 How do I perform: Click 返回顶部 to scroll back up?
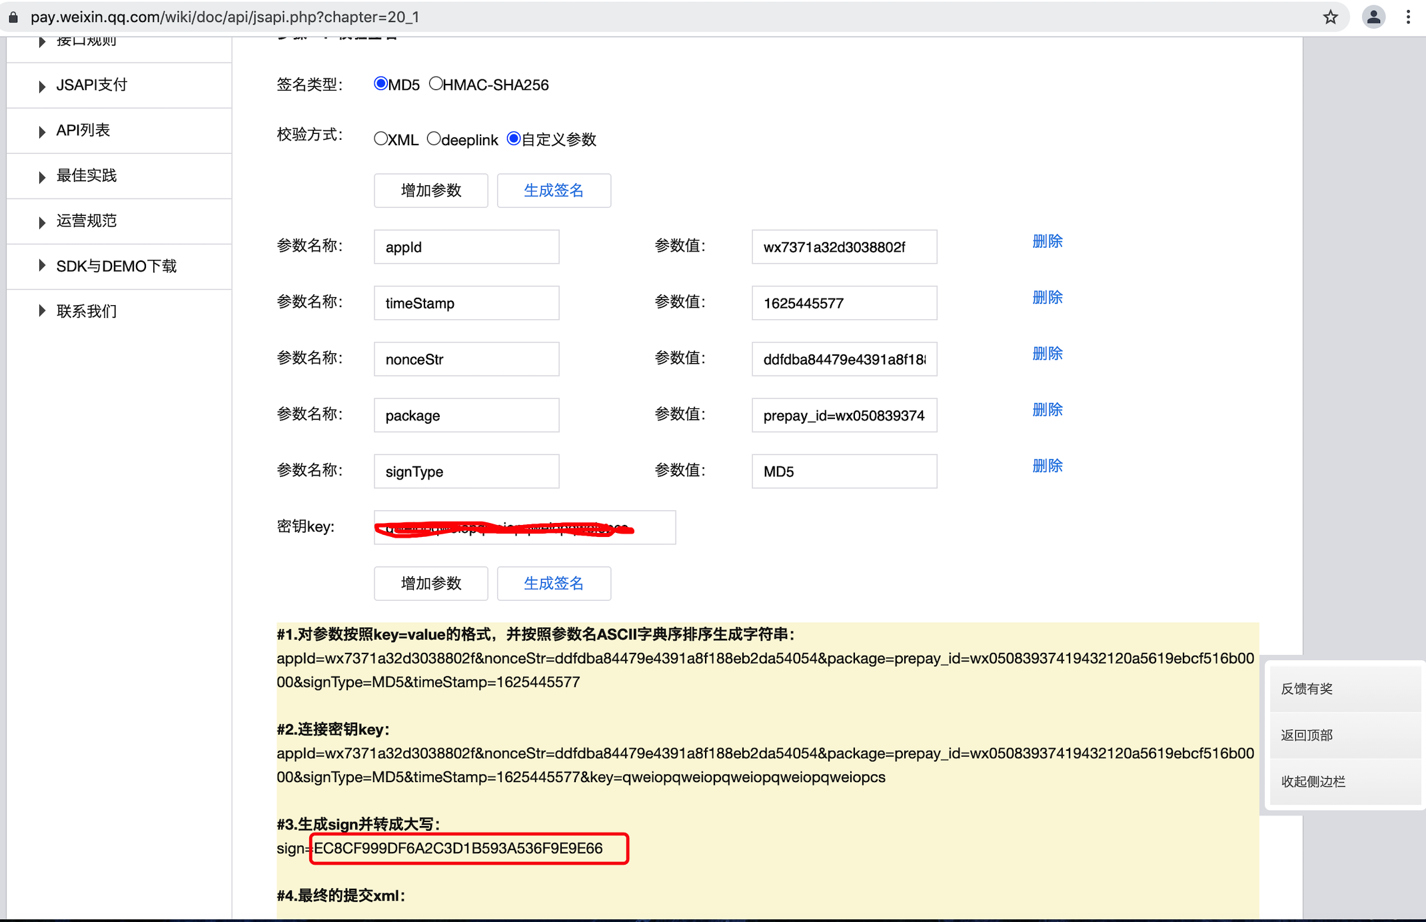pos(1306,735)
